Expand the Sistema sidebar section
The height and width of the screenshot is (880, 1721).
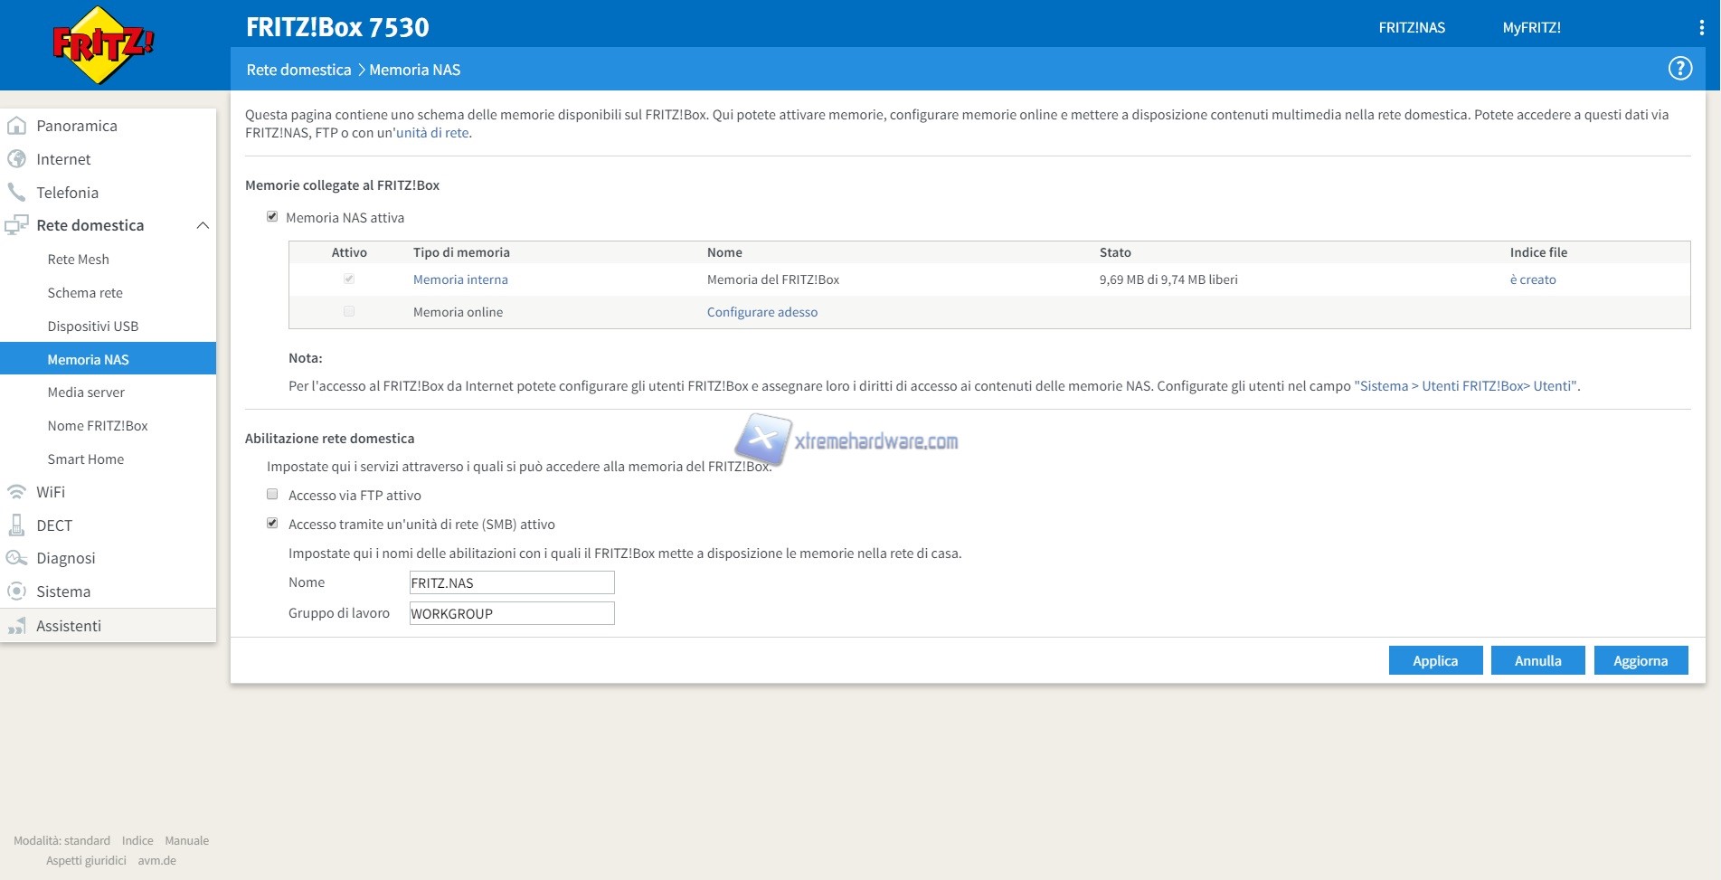[x=63, y=591]
